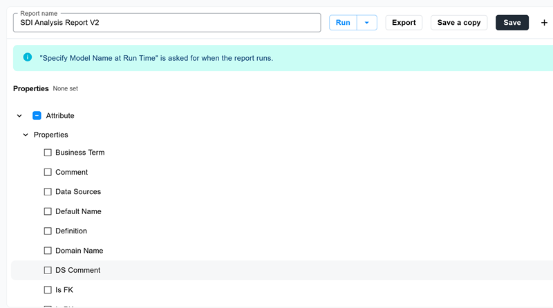This screenshot has width=553, height=308.
Task: Toggle the Attribute checkbox
Action: (x=37, y=115)
